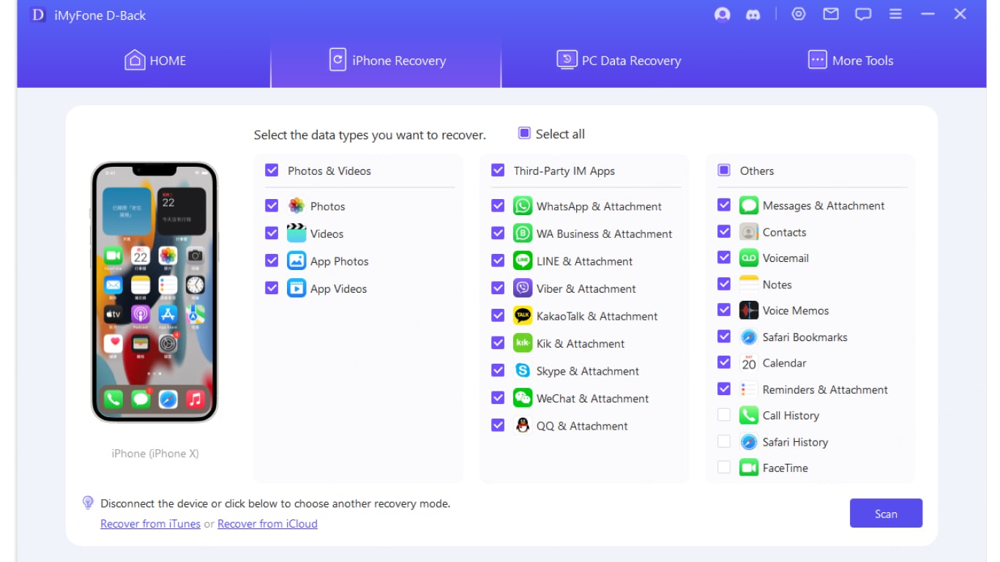Enable the Call History checkbox
The width and height of the screenshot is (1000, 562).
point(724,415)
